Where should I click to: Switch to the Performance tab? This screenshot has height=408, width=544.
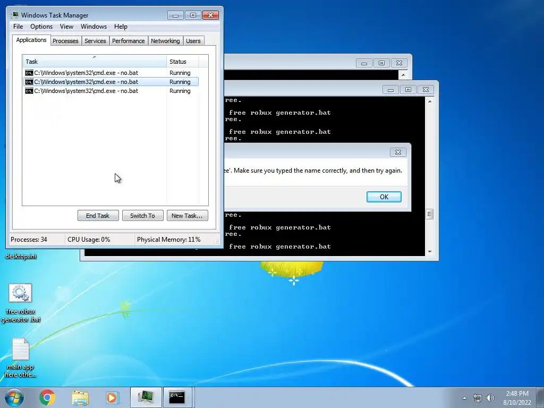(x=128, y=41)
